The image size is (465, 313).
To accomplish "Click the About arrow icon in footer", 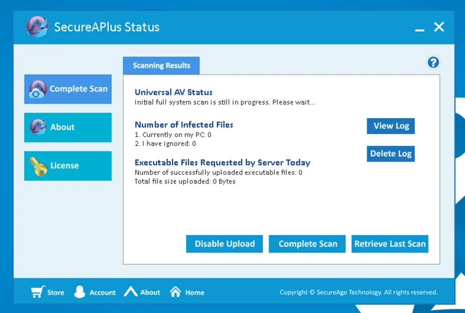I will (x=130, y=292).
